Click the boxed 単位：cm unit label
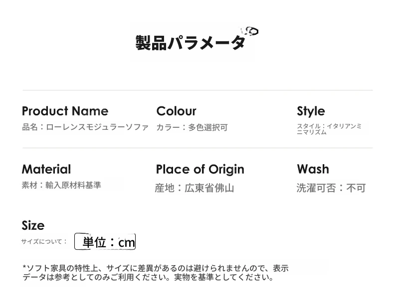The height and width of the screenshot is (300, 394). pyautogui.click(x=105, y=241)
